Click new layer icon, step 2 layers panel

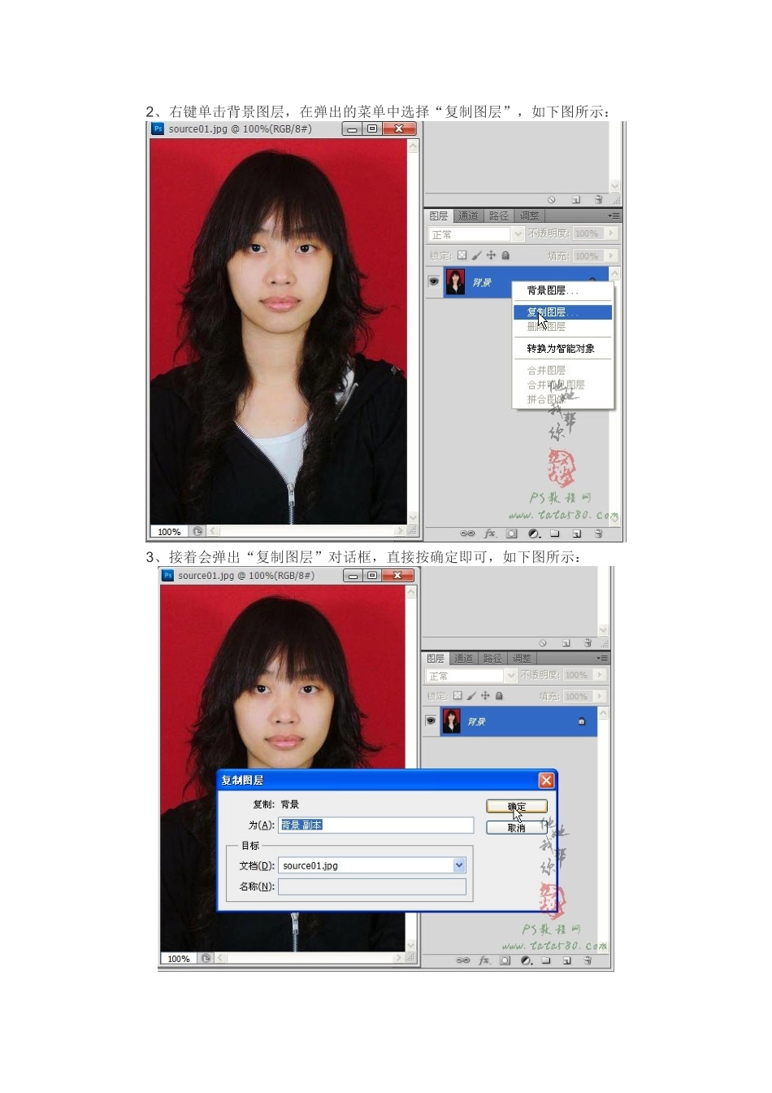pos(576,534)
